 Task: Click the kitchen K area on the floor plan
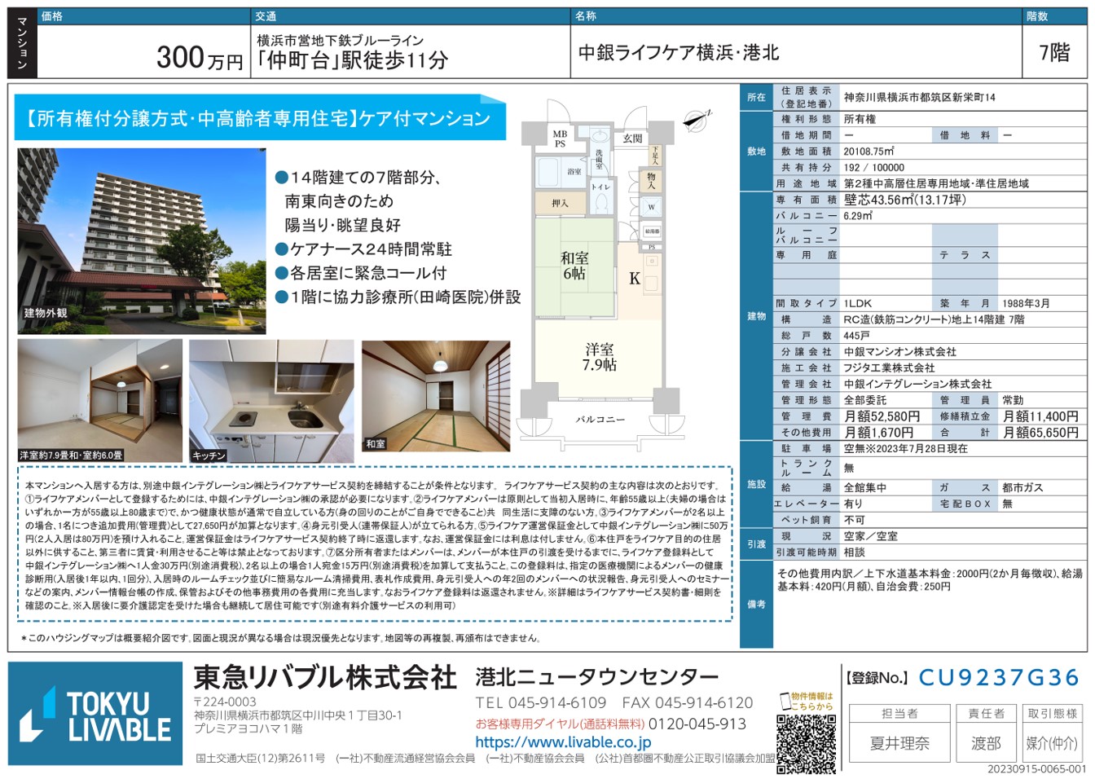pyautogui.click(x=635, y=279)
